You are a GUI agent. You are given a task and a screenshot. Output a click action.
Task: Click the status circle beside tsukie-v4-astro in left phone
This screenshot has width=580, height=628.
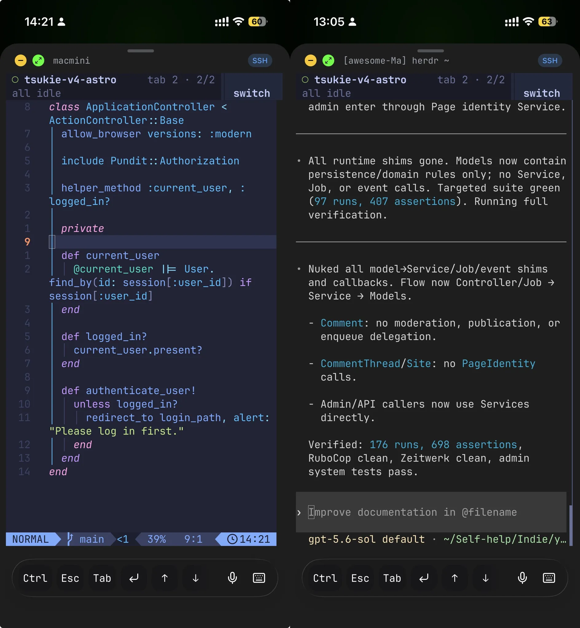[15, 80]
